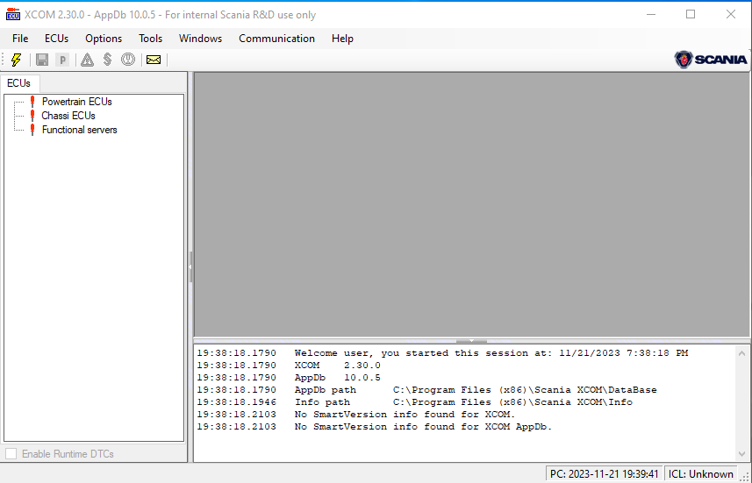Click the yellow envelope message icon

154,60
